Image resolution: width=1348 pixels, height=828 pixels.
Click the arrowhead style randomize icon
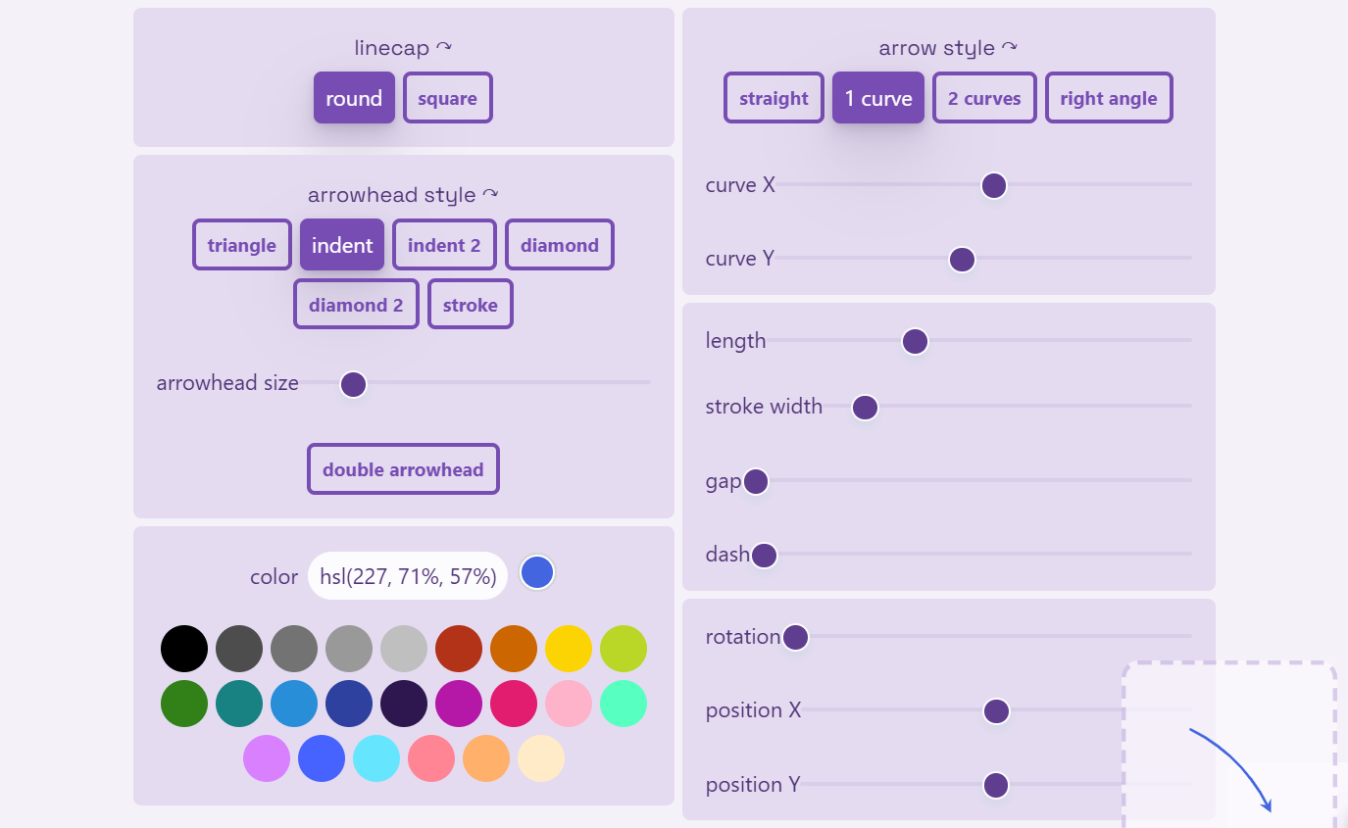click(490, 194)
